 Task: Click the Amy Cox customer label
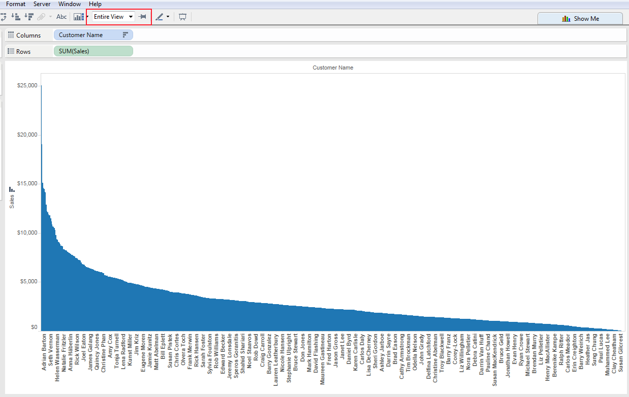[110, 345]
